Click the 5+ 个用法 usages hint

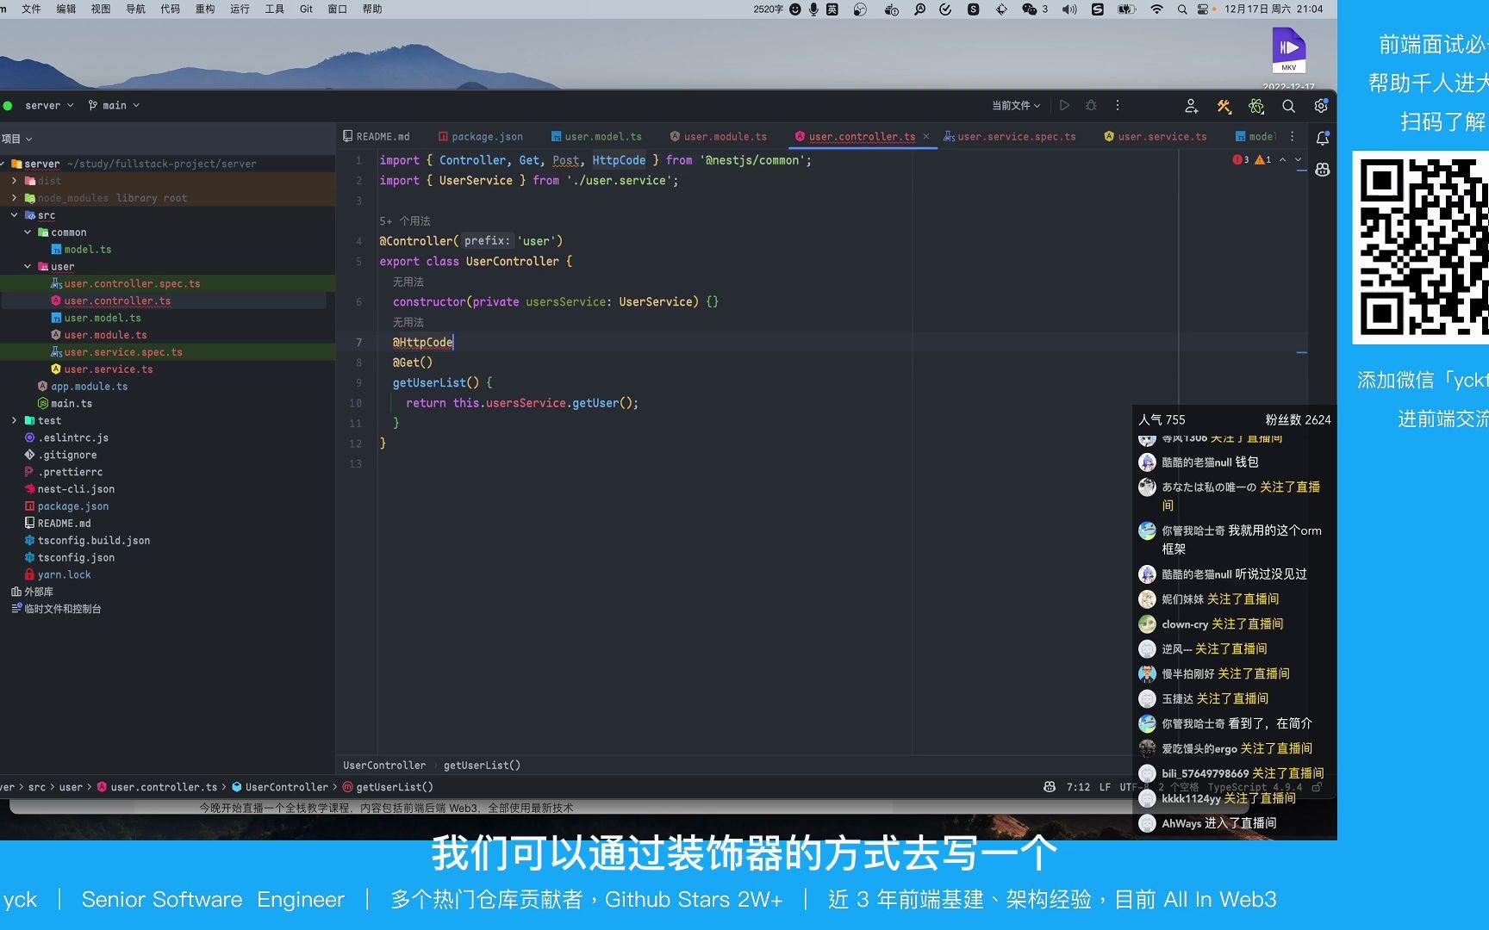pos(405,221)
